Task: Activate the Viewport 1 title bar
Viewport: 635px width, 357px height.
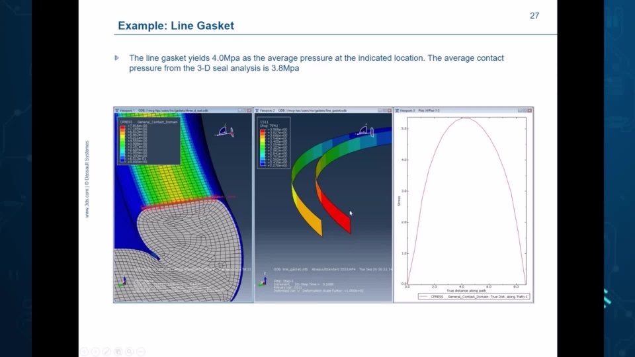Action: (183, 110)
